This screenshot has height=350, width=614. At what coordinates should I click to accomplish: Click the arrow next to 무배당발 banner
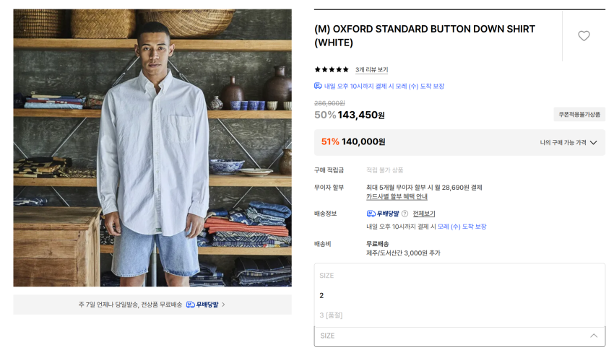[x=224, y=305]
